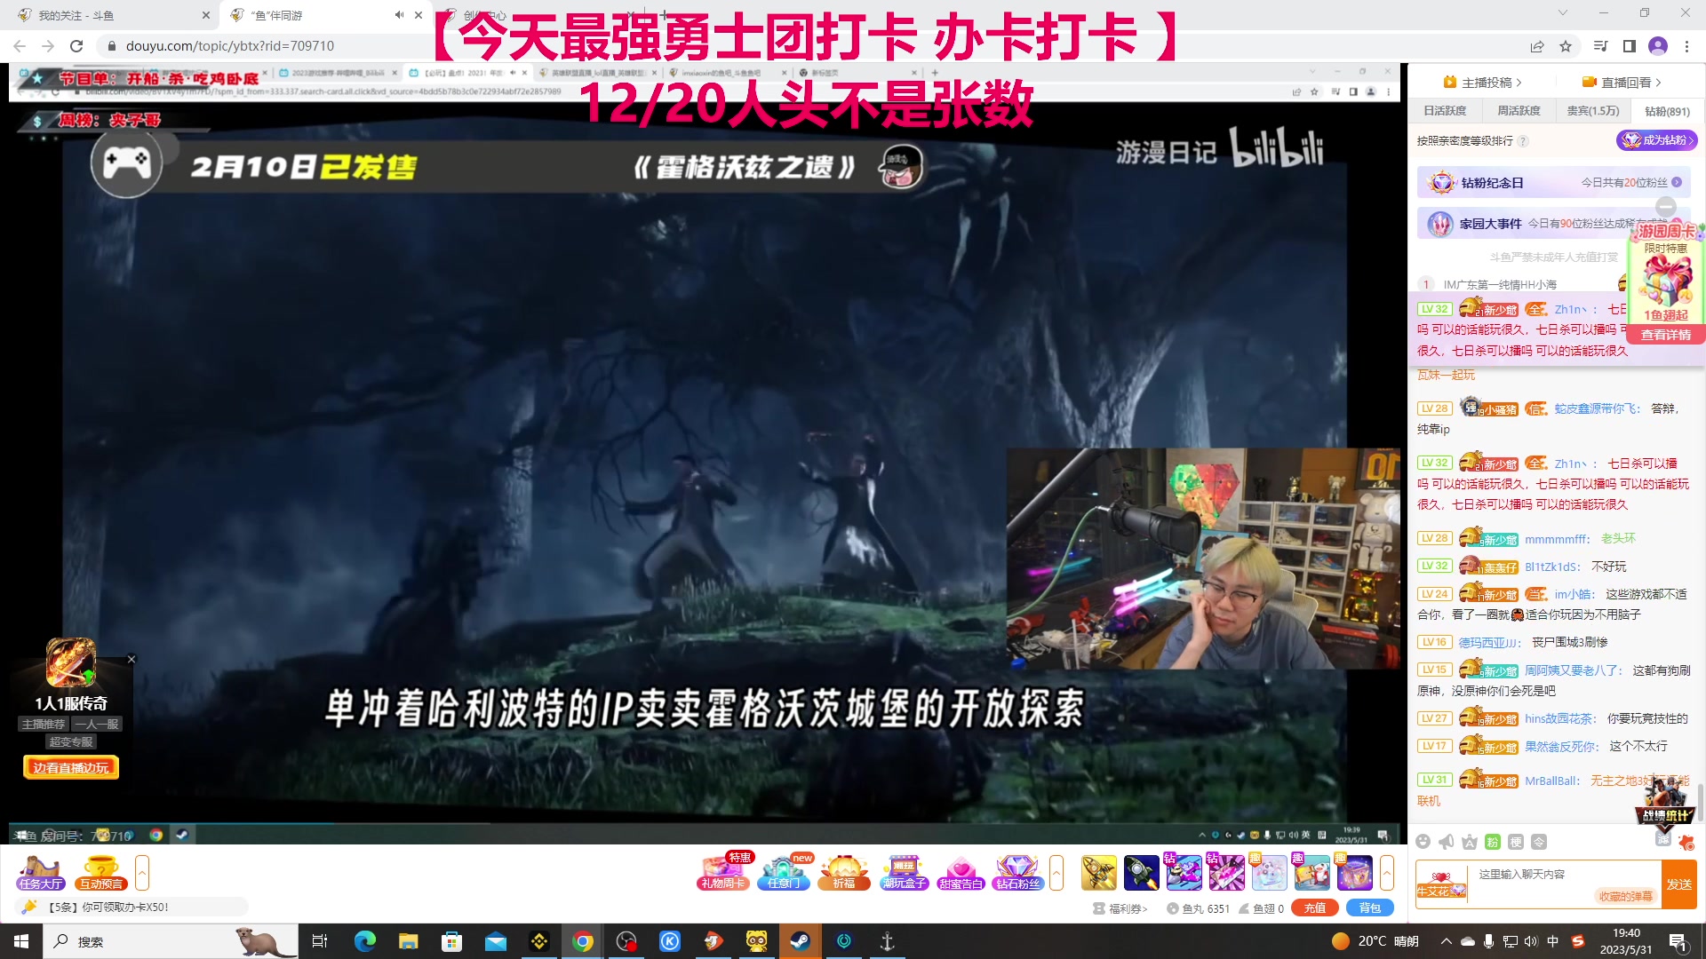The width and height of the screenshot is (1706, 959).
Task: Switch to 钻粉(891) tab
Action: pos(1667,111)
